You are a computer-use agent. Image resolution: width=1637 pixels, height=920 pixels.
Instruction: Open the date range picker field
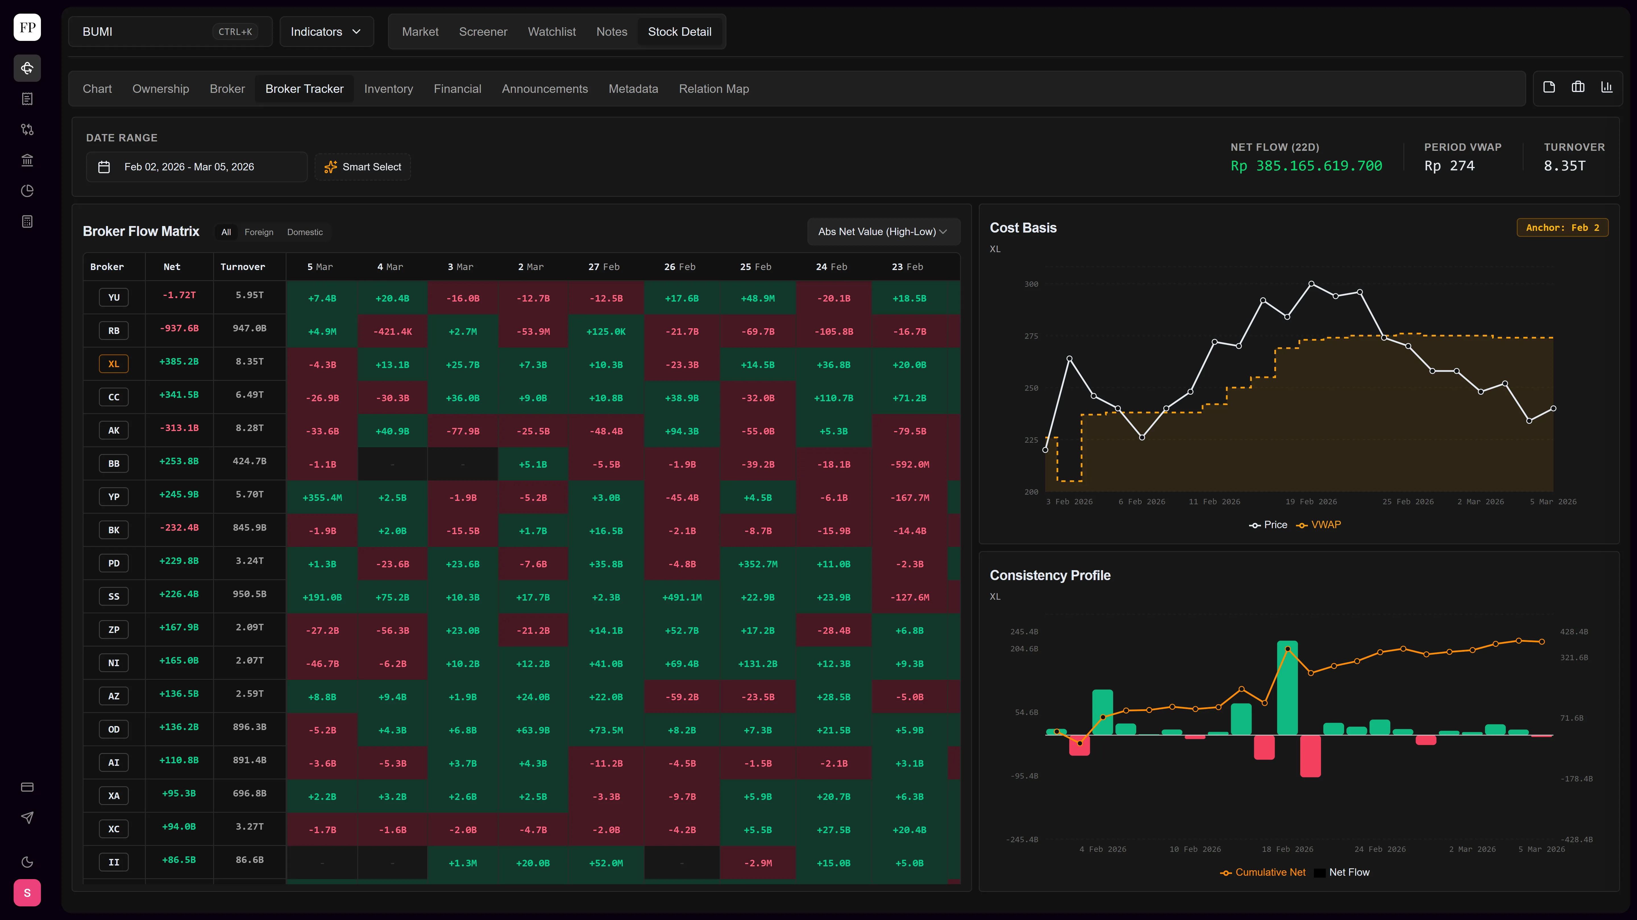(x=196, y=167)
